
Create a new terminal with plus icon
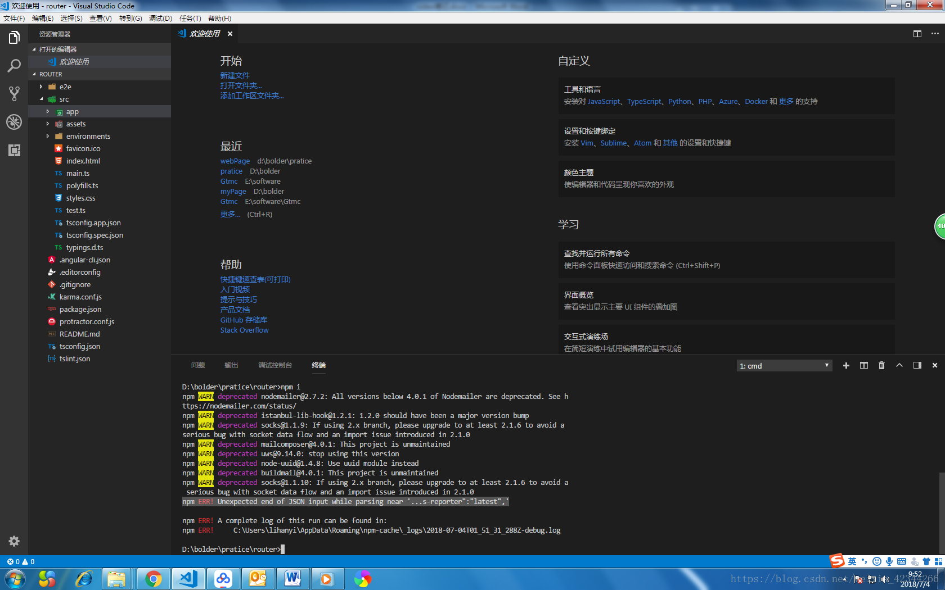click(x=846, y=365)
